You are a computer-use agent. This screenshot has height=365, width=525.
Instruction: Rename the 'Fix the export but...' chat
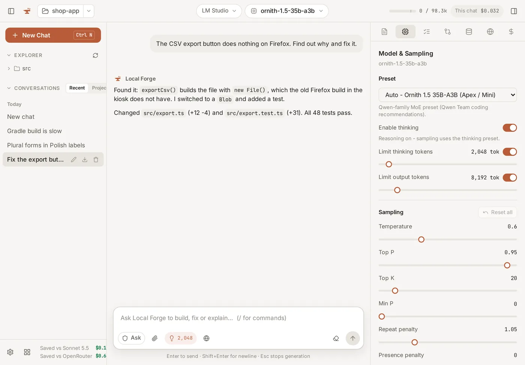tap(74, 160)
